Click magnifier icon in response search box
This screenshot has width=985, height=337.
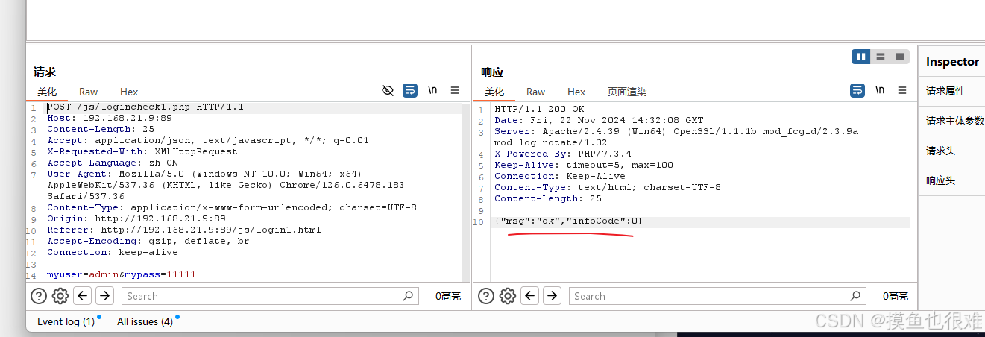point(855,296)
